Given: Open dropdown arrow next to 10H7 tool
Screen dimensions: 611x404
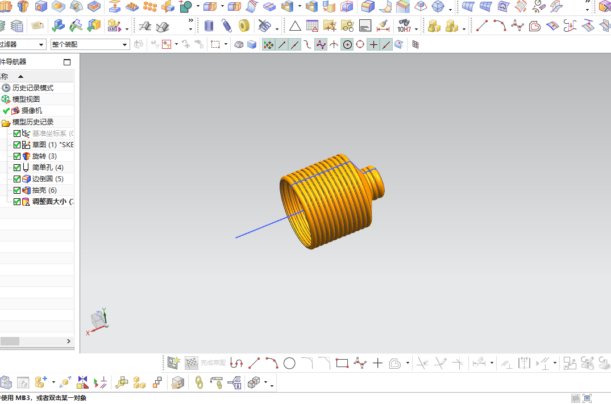Looking at the screenshot, I should [x=416, y=29].
